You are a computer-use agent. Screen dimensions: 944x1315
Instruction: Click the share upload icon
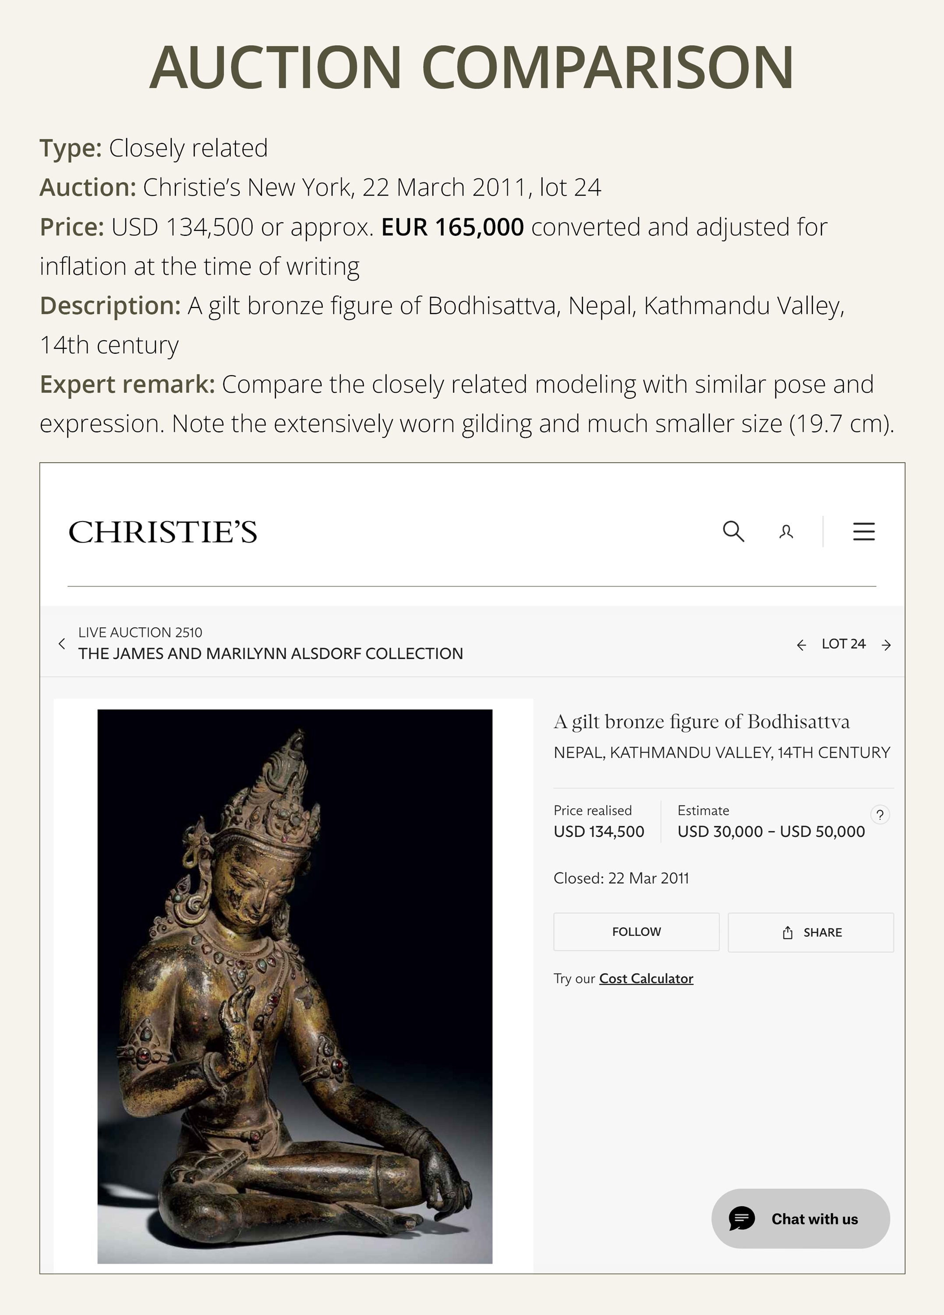coord(788,932)
